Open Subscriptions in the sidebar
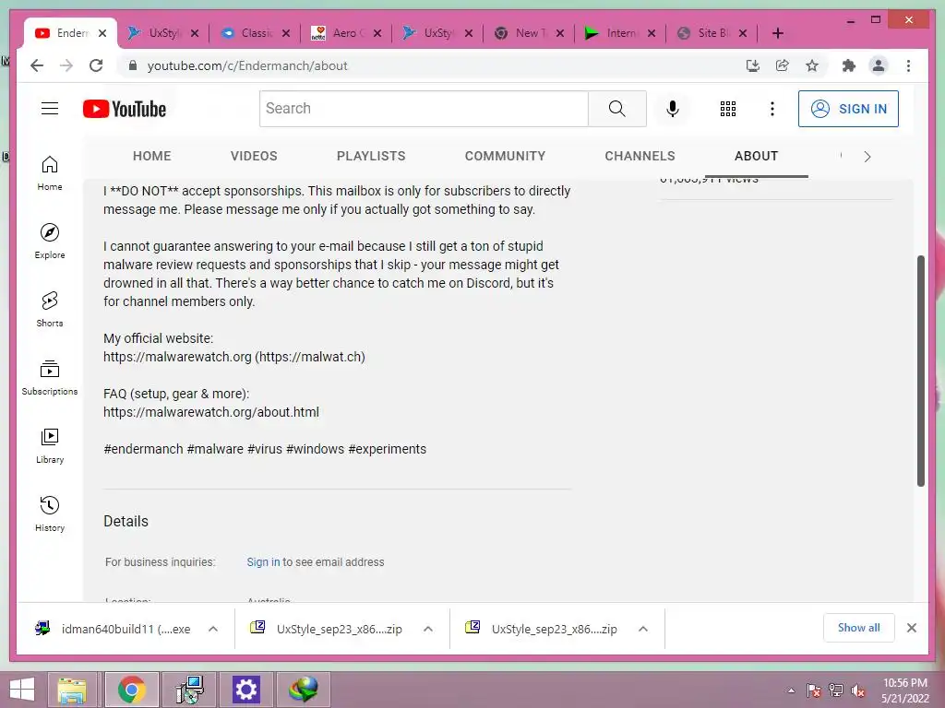Screen dimensions: 945x708 [x=50, y=377]
